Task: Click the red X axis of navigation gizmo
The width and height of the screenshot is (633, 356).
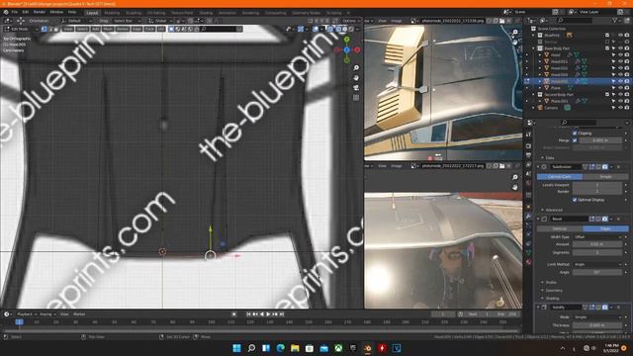Action: coord(357,49)
